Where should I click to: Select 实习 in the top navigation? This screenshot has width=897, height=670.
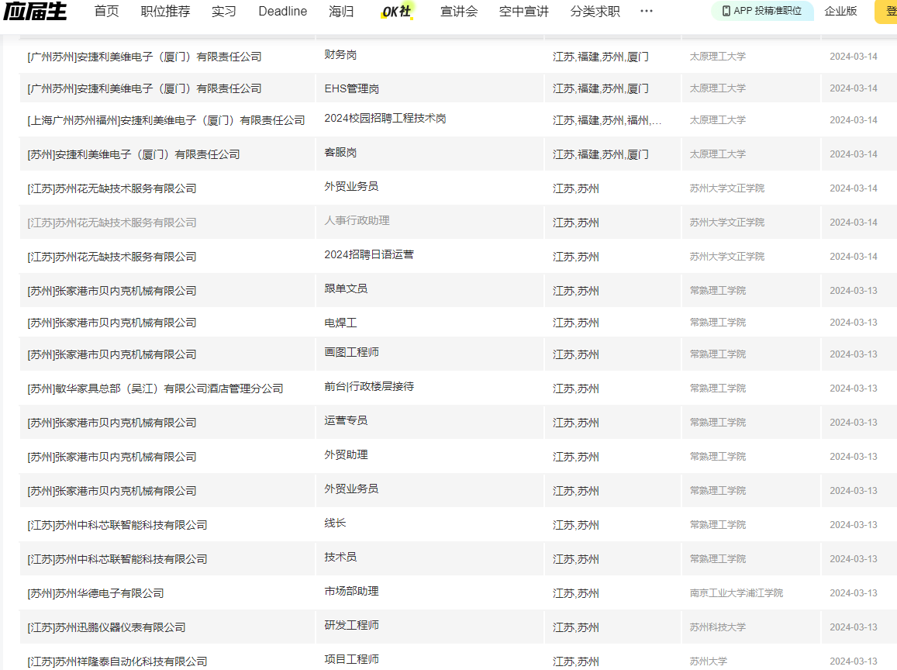point(223,12)
